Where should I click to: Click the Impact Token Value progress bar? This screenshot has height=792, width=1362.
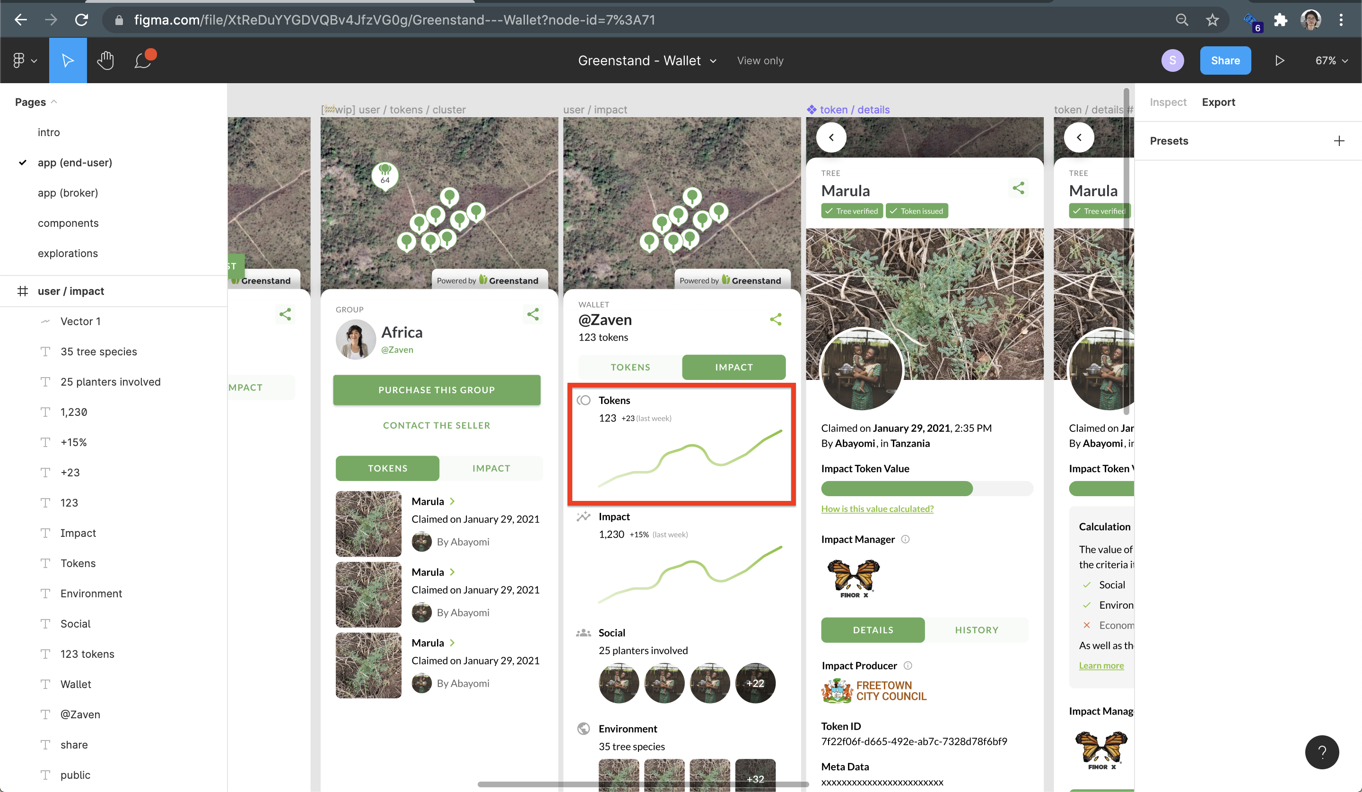coord(927,488)
